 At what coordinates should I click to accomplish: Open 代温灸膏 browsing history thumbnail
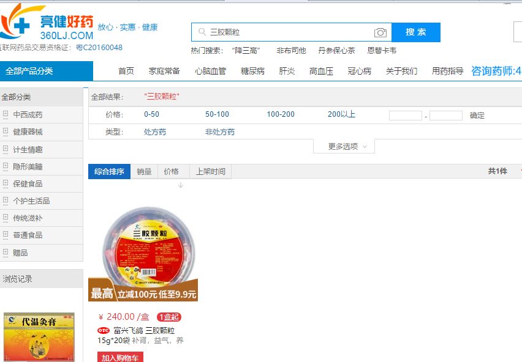(39, 337)
